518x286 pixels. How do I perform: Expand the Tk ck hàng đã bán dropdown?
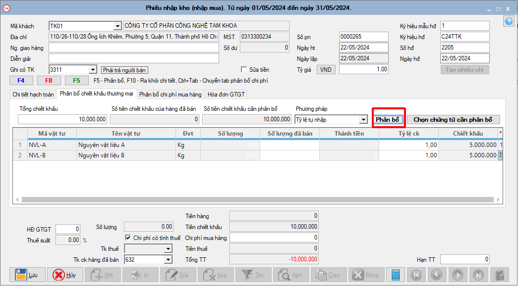(x=168, y=260)
